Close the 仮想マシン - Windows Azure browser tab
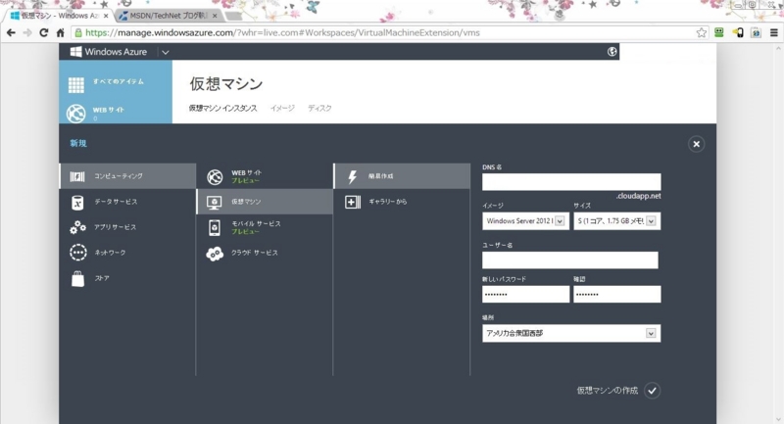This screenshot has width=784, height=424. coord(106,16)
